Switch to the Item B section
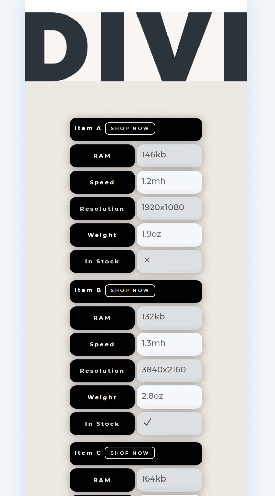The image size is (275, 496). [136, 291]
